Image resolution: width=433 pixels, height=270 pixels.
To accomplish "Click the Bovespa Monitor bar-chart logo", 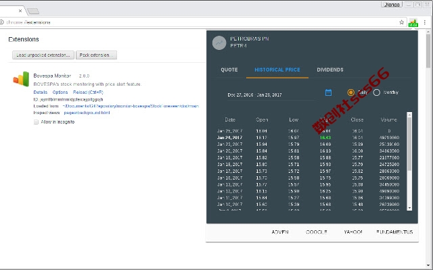I will point(21,79).
